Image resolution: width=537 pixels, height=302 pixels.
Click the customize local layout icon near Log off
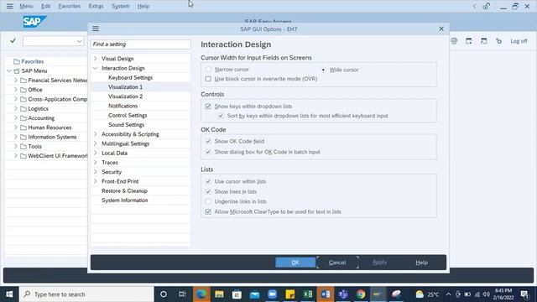[498, 41]
